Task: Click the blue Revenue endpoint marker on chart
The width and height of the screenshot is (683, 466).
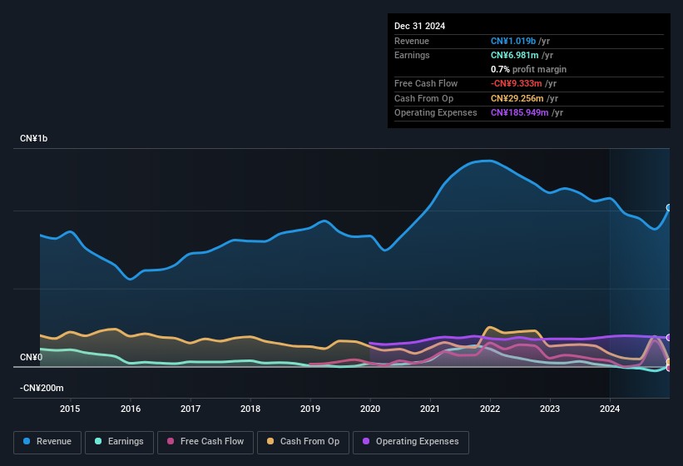Action: coord(669,208)
